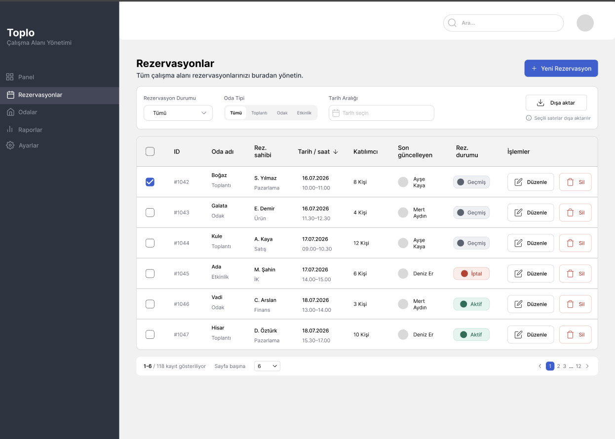Edit reservation #1043 Galata
615x439 pixels.
531,213
